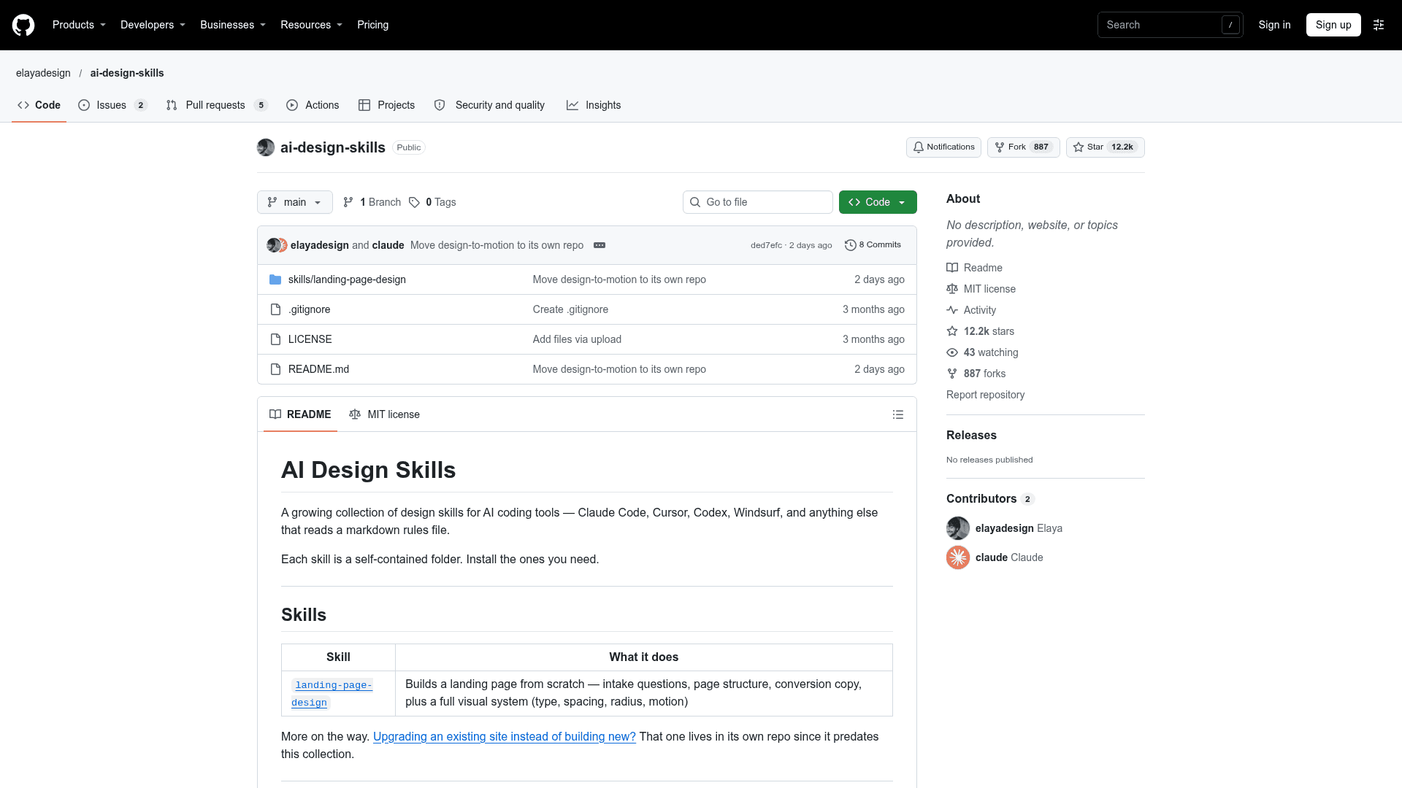Expand the green Code dropdown button
This screenshot has width=1402, height=788.
click(x=878, y=202)
